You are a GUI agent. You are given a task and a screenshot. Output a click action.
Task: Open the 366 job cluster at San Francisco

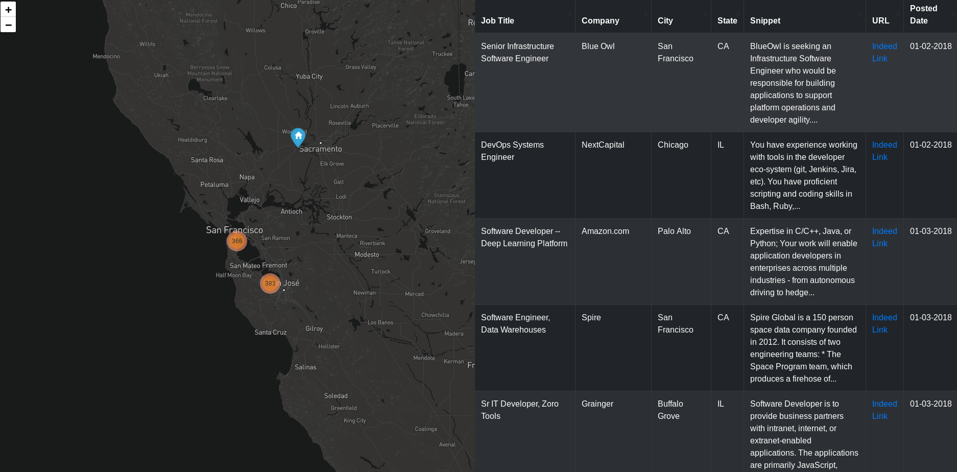coord(237,241)
